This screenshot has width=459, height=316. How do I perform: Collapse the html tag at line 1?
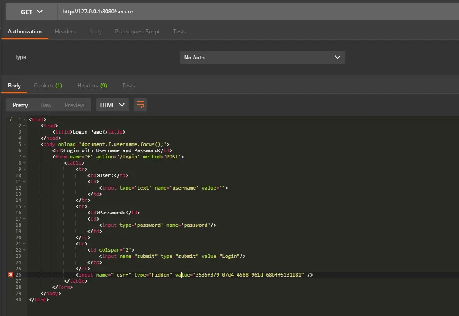point(24,120)
